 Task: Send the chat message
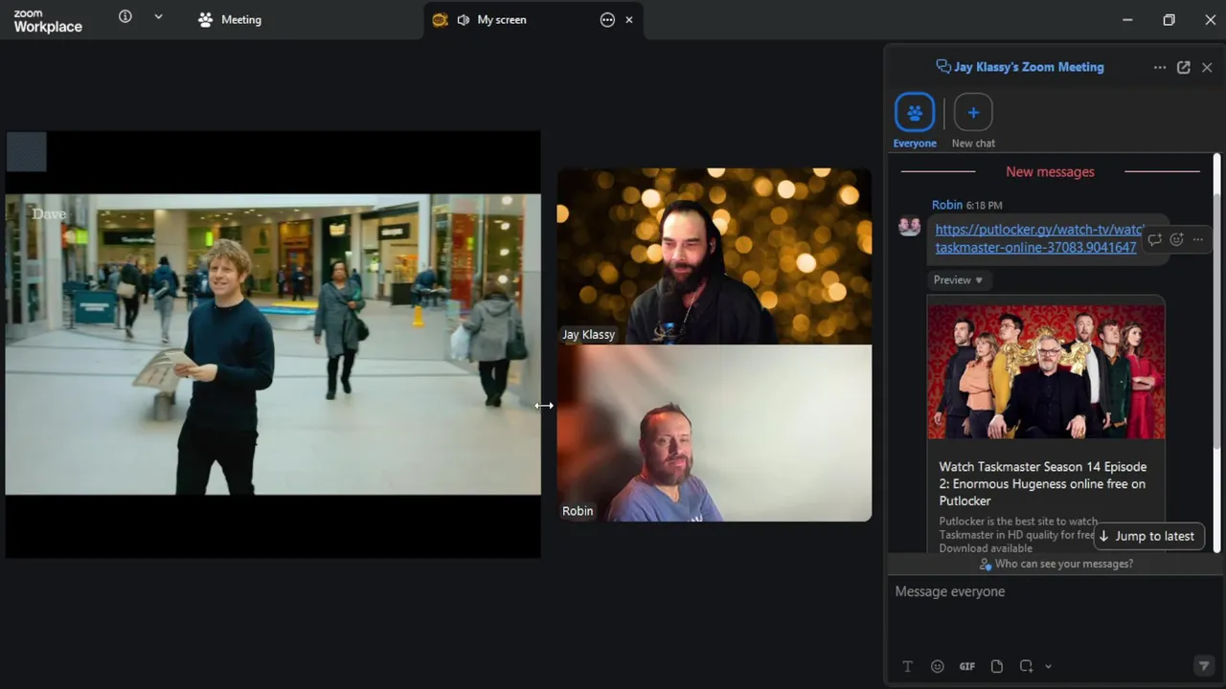click(1204, 666)
